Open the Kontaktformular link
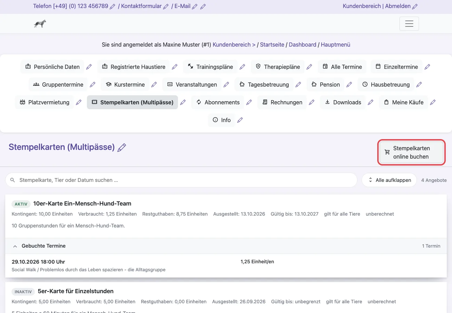The width and height of the screenshot is (452, 313). tap(141, 6)
